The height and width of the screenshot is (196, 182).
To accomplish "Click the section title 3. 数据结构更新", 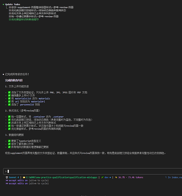I will point(14,135).
